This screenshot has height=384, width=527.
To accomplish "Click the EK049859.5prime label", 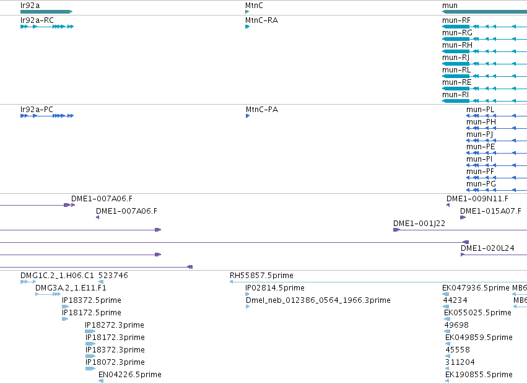I will pyautogui.click(x=479, y=338).
